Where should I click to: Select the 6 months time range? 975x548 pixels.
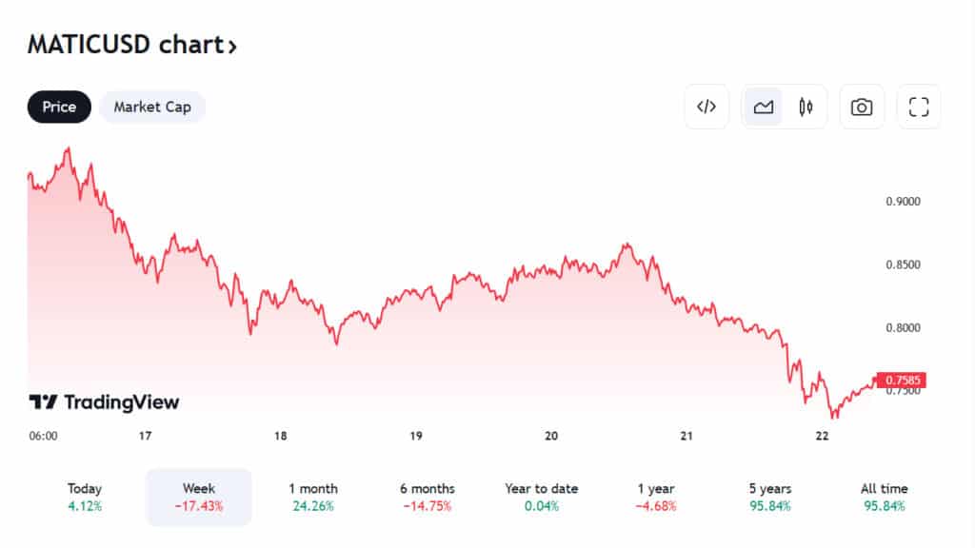point(428,497)
